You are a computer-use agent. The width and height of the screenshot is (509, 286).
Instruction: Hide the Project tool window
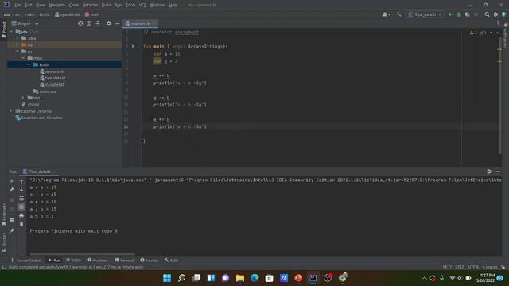coord(118,24)
